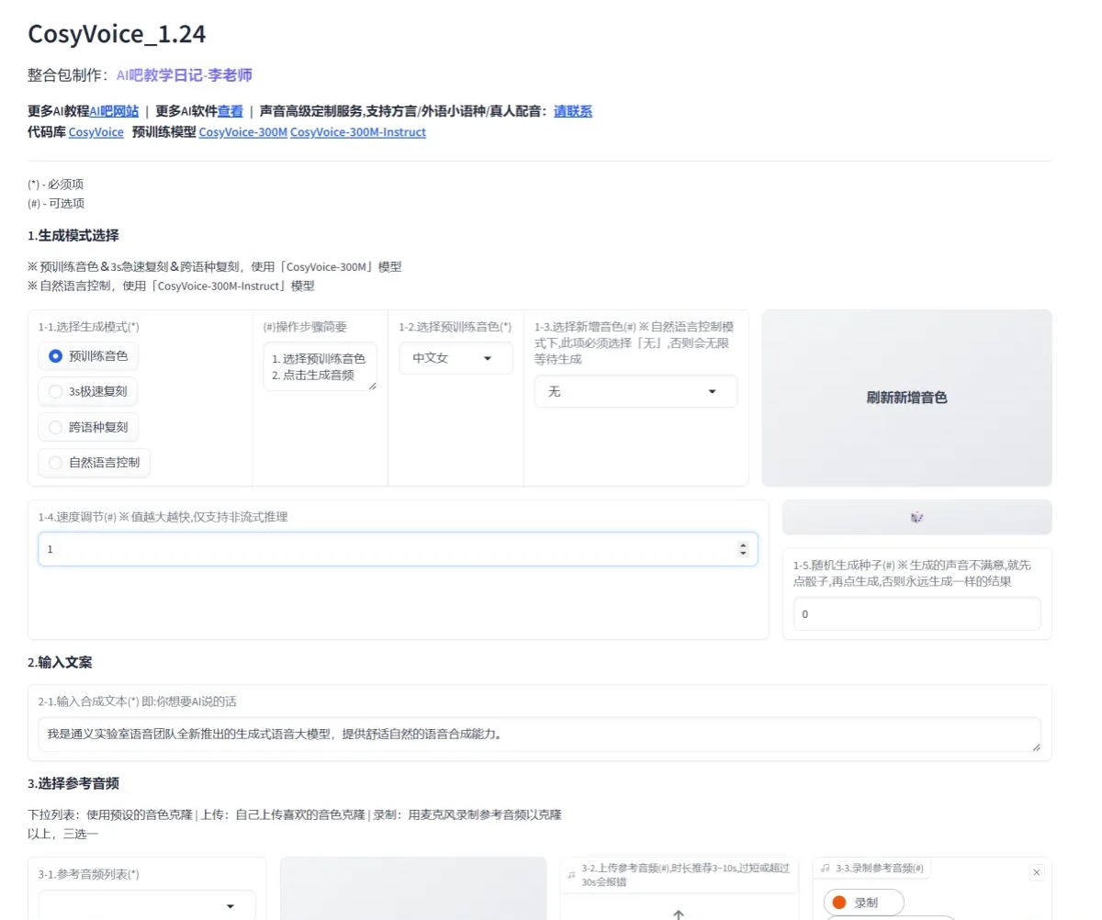Increase speed with the up stepper arrow
The height and width of the screenshot is (920, 1102).
742,544
